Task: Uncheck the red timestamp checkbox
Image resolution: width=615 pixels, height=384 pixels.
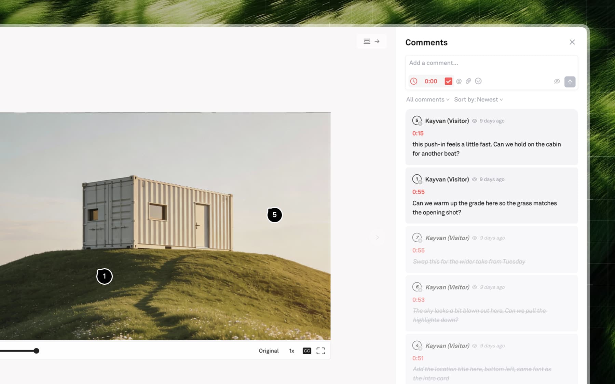Action: tap(448, 81)
